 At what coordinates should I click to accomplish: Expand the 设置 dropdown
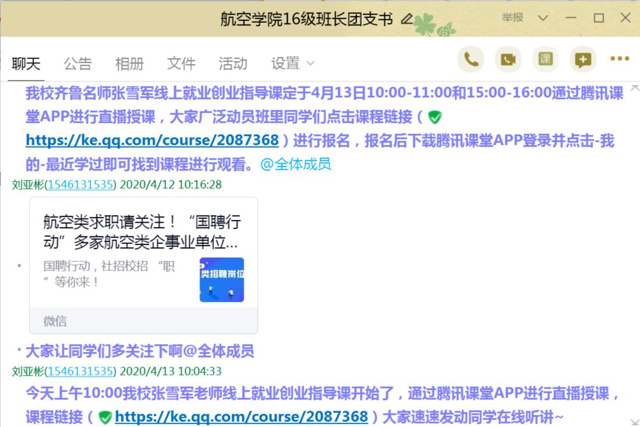[293, 64]
